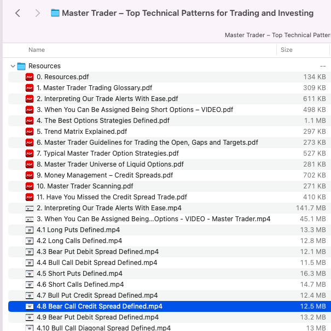Collapse the Resources folder
The image size is (331, 331).
tap(13, 66)
